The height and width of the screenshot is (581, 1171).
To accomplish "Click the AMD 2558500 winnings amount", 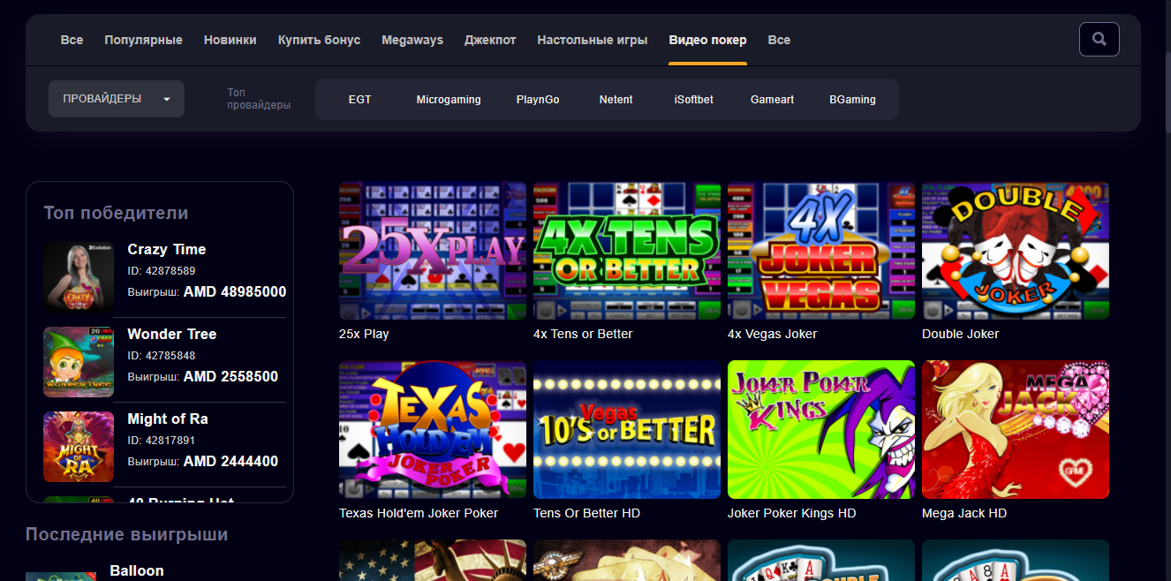I will coord(231,376).
